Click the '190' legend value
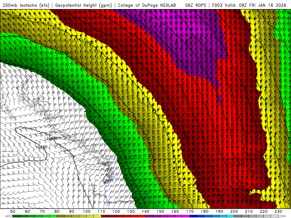The height and width of the screenshot is (218, 291). pos(219,211)
